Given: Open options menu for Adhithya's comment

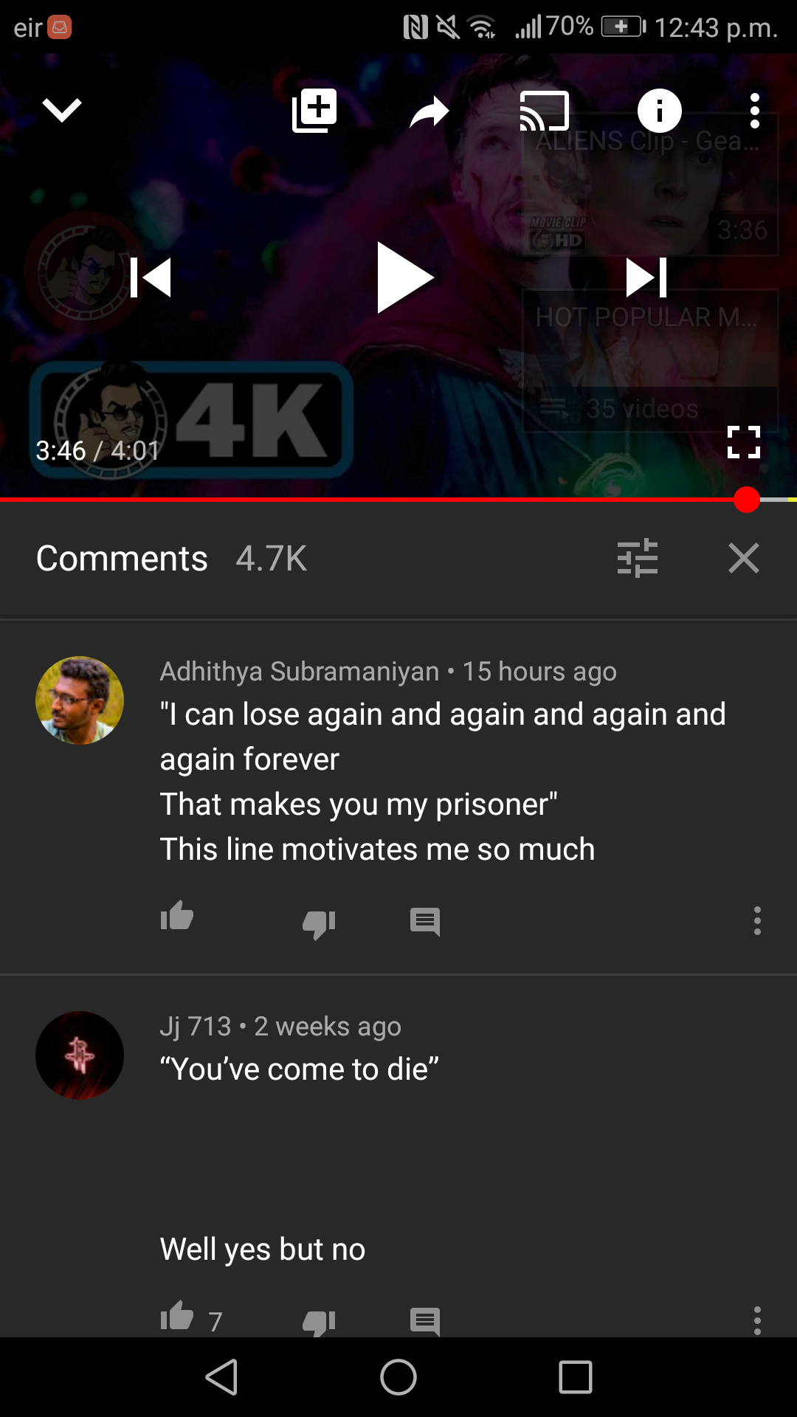Looking at the screenshot, I should click(757, 921).
